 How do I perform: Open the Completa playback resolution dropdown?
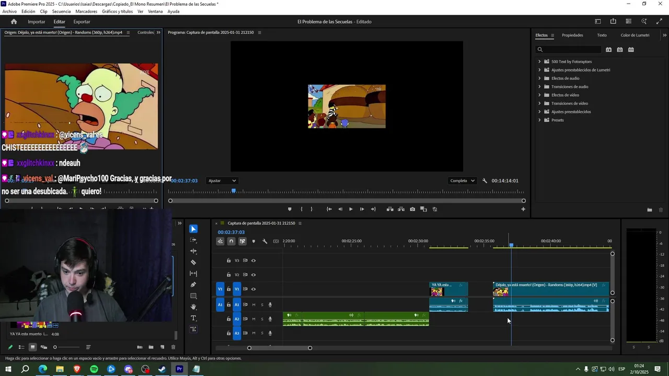click(x=463, y=181)
